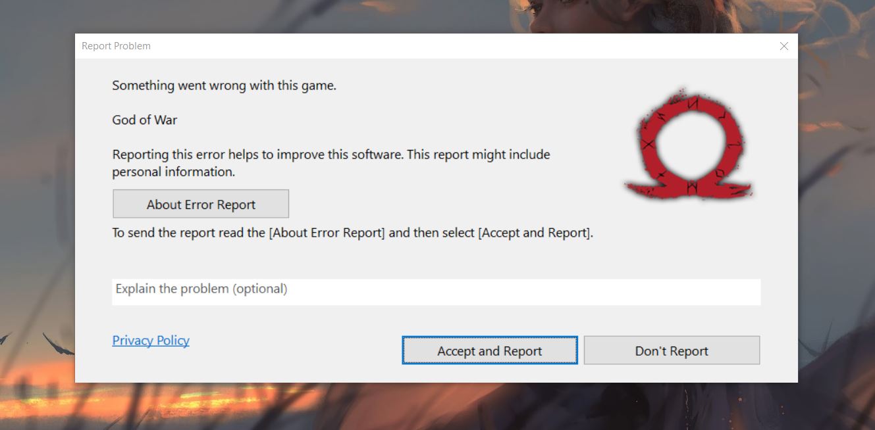Click the Report Problem window title text
The height and width of the screenshot is (430, 875).
(x=116, y=46)
